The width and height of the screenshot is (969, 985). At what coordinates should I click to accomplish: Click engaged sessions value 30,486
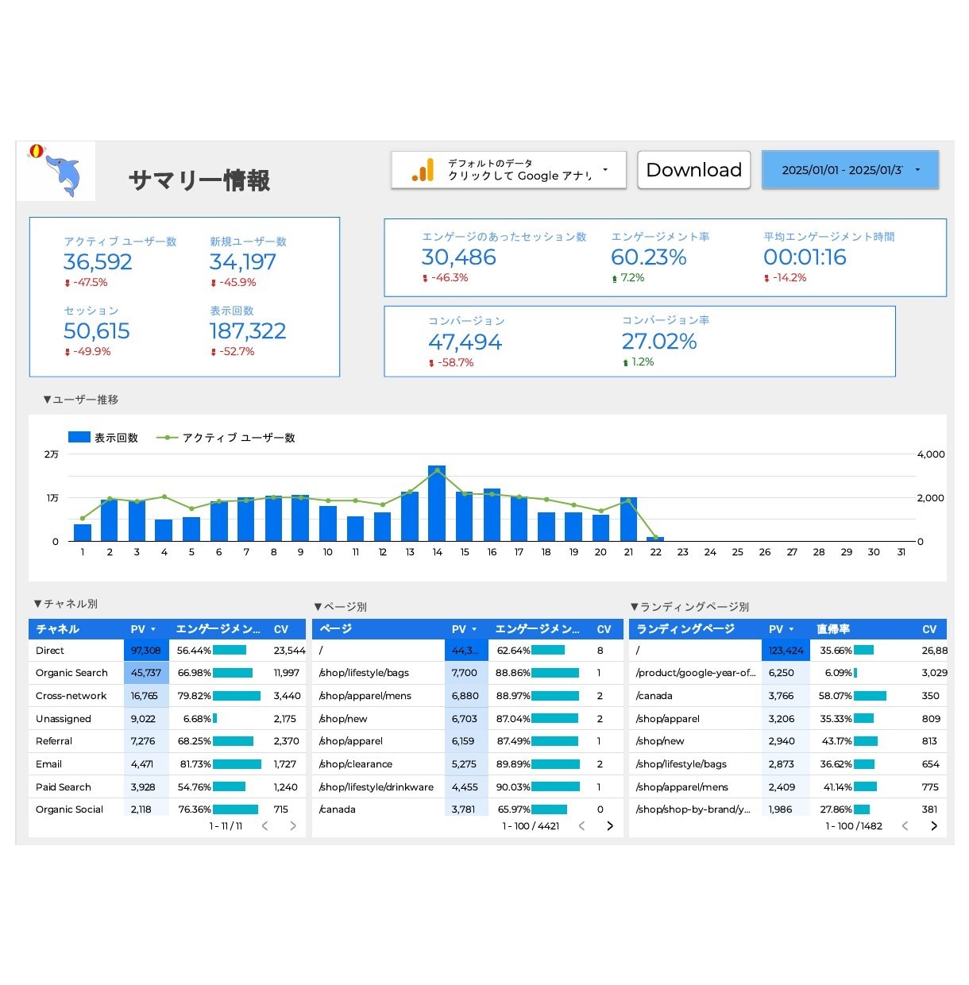(459, 257)
